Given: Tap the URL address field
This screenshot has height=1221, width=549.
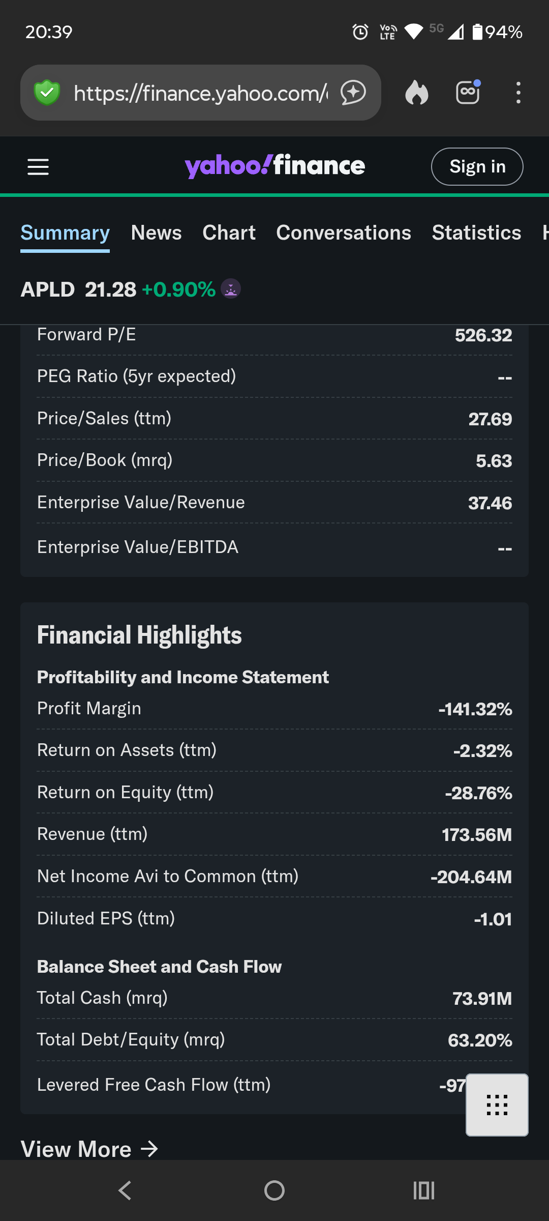Looking at the screenshot, I should (201, 93).
